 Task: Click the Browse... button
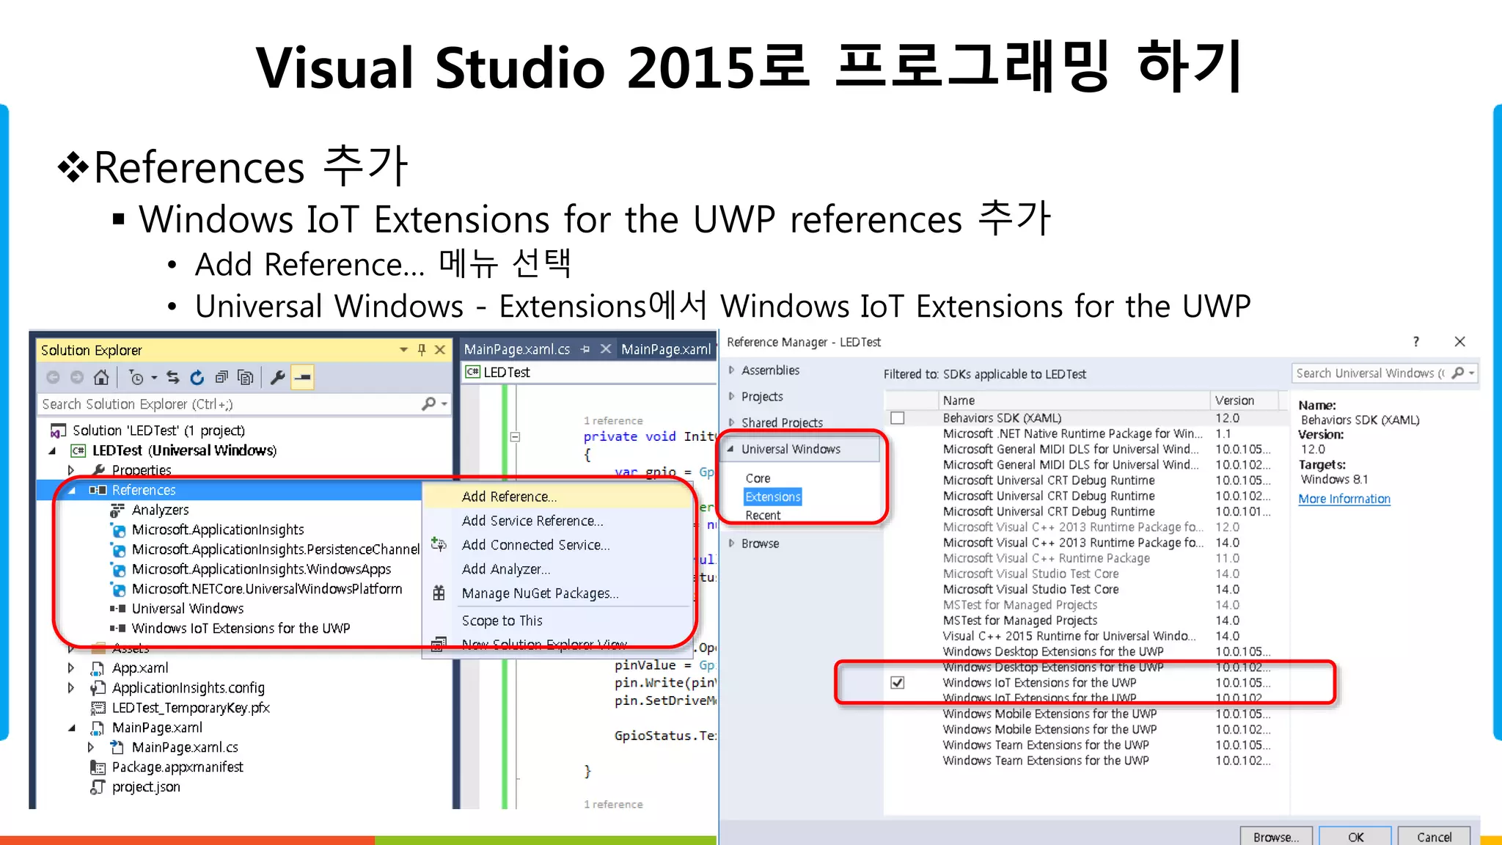tap(1276, 836)
